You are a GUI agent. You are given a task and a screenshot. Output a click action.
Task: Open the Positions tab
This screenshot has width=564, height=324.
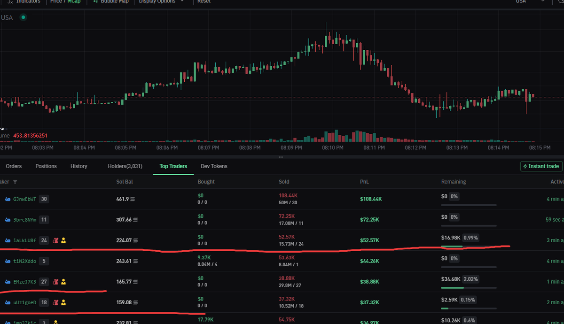tap(46, 166)
